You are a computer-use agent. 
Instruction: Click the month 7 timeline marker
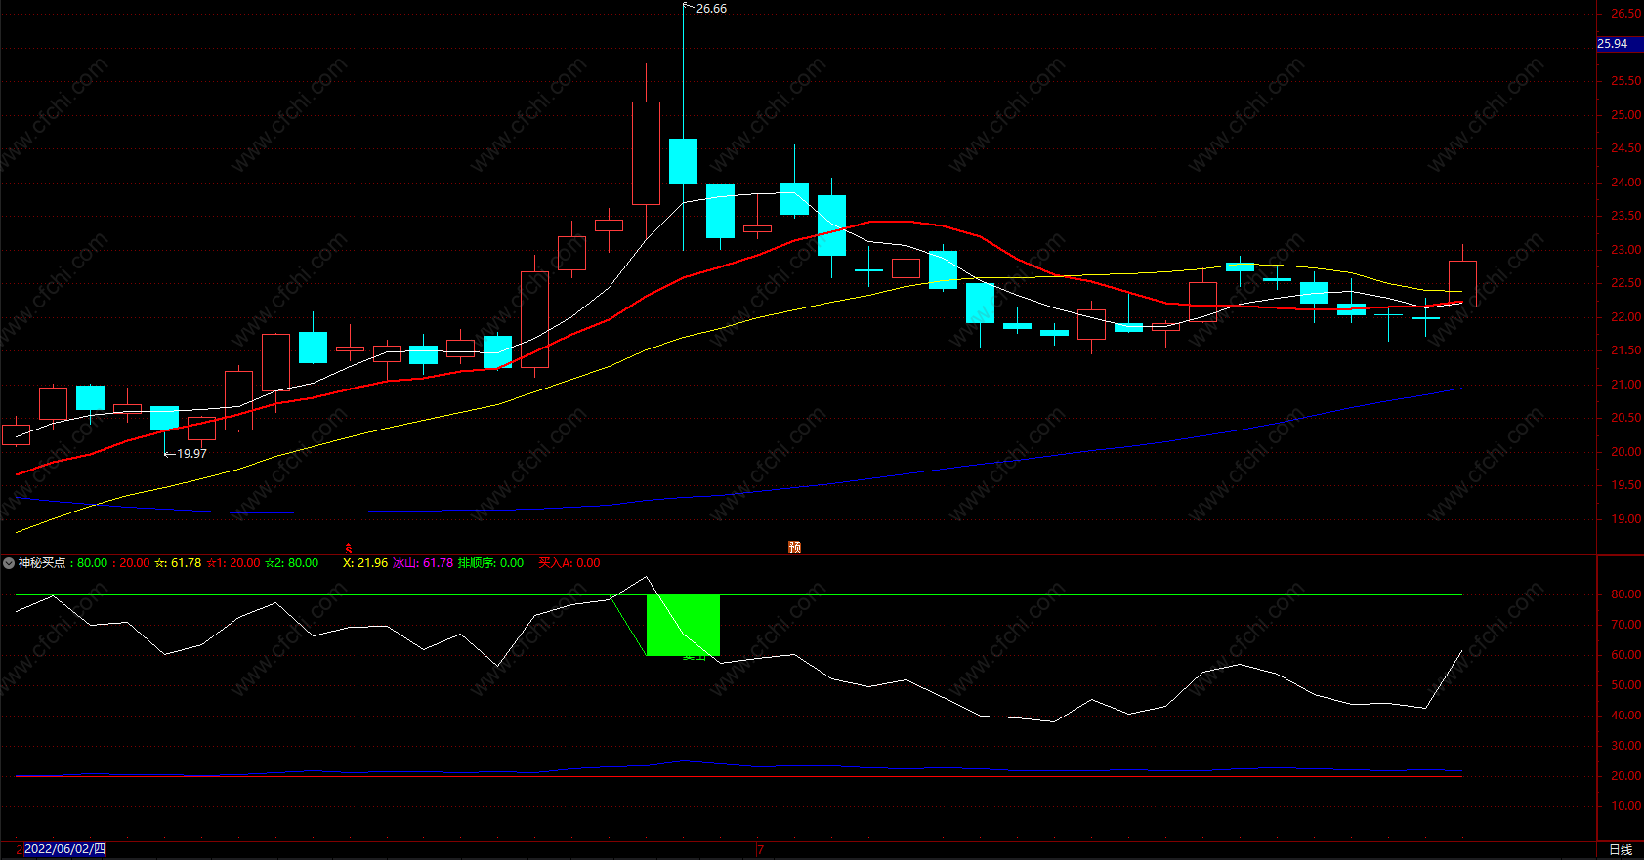(x=760, y=849)
